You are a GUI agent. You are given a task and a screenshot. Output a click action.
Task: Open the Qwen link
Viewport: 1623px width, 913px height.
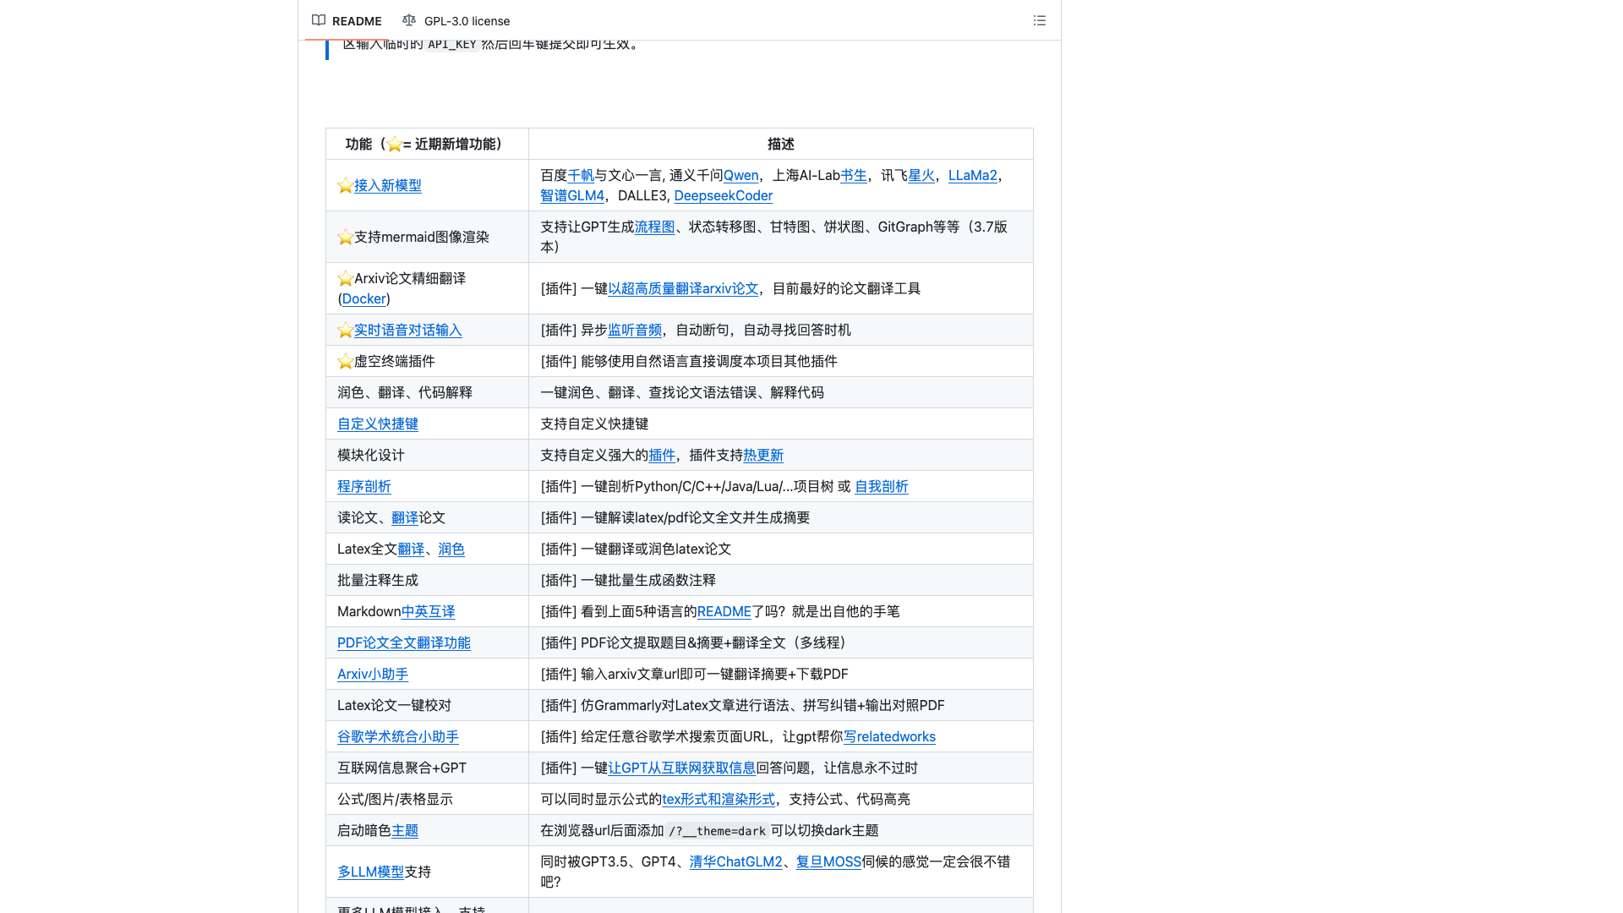coord(741,175)
